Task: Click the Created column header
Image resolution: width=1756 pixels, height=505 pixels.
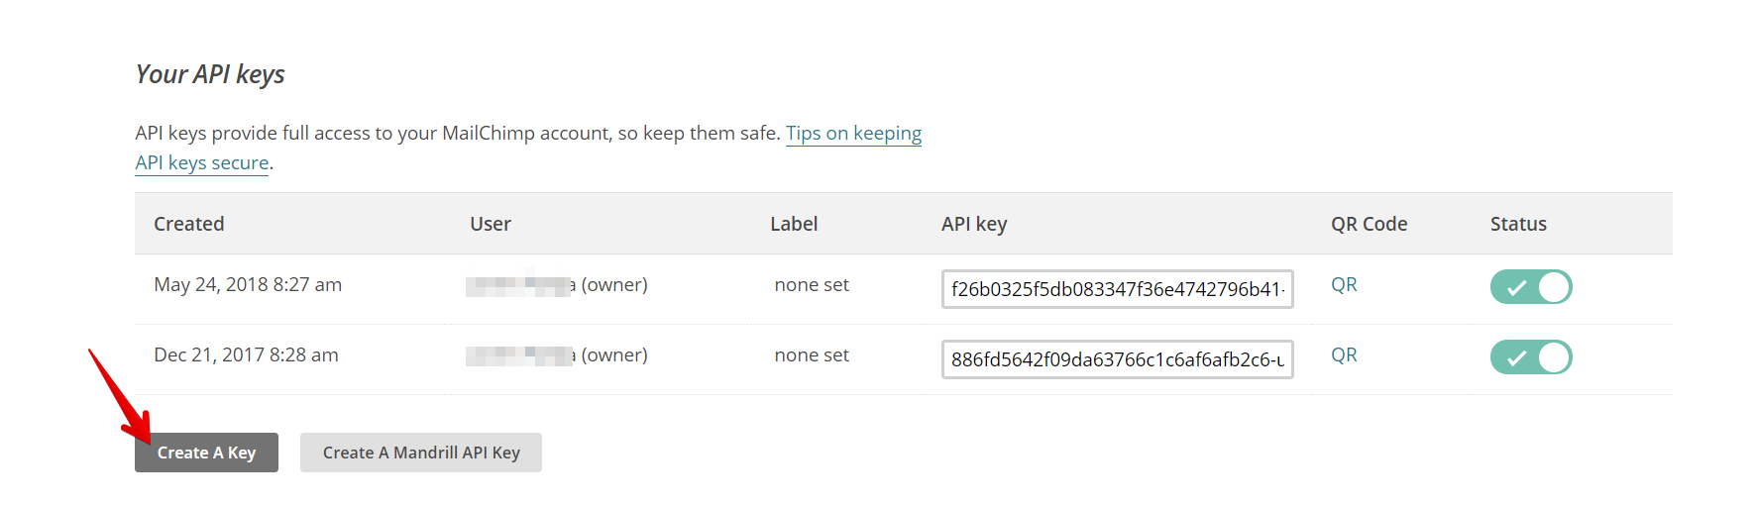Action: [x=189, y=224]
